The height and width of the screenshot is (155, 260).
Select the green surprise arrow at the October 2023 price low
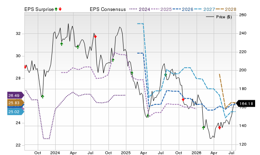coord(43,97)
